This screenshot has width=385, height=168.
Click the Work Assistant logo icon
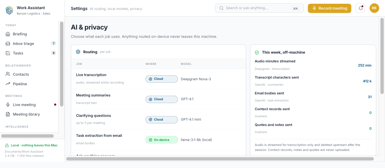[x=9, y=10]
